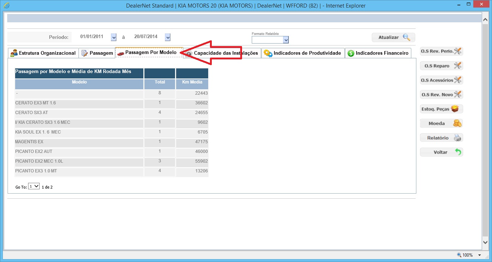Click the magnifier icon on Atualizar
The height and width of the screenshot is (262, 492).
pos(406,37)
